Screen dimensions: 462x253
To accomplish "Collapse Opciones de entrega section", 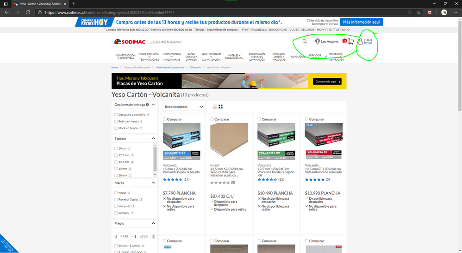I will 153,105.
